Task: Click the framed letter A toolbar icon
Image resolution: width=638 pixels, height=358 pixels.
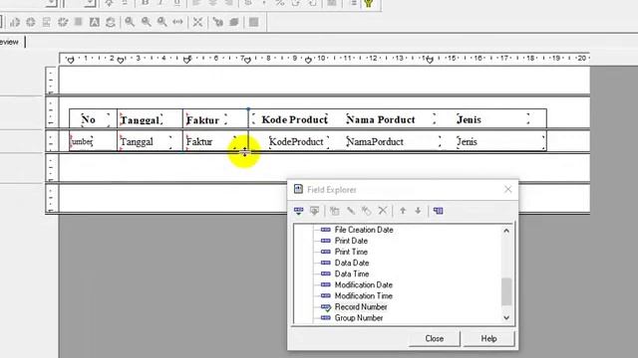Action: pyautogui.click(x=95, y=22)
